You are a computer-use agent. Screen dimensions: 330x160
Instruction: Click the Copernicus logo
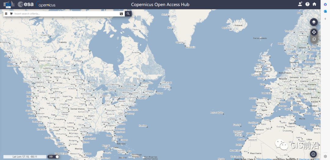[x=46, y=4]
